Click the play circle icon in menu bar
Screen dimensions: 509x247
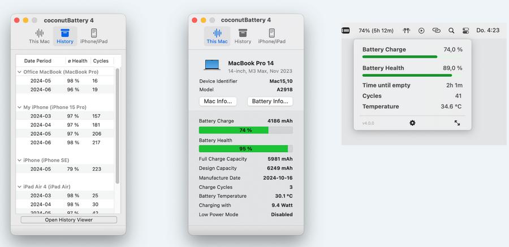click(421, 31)
